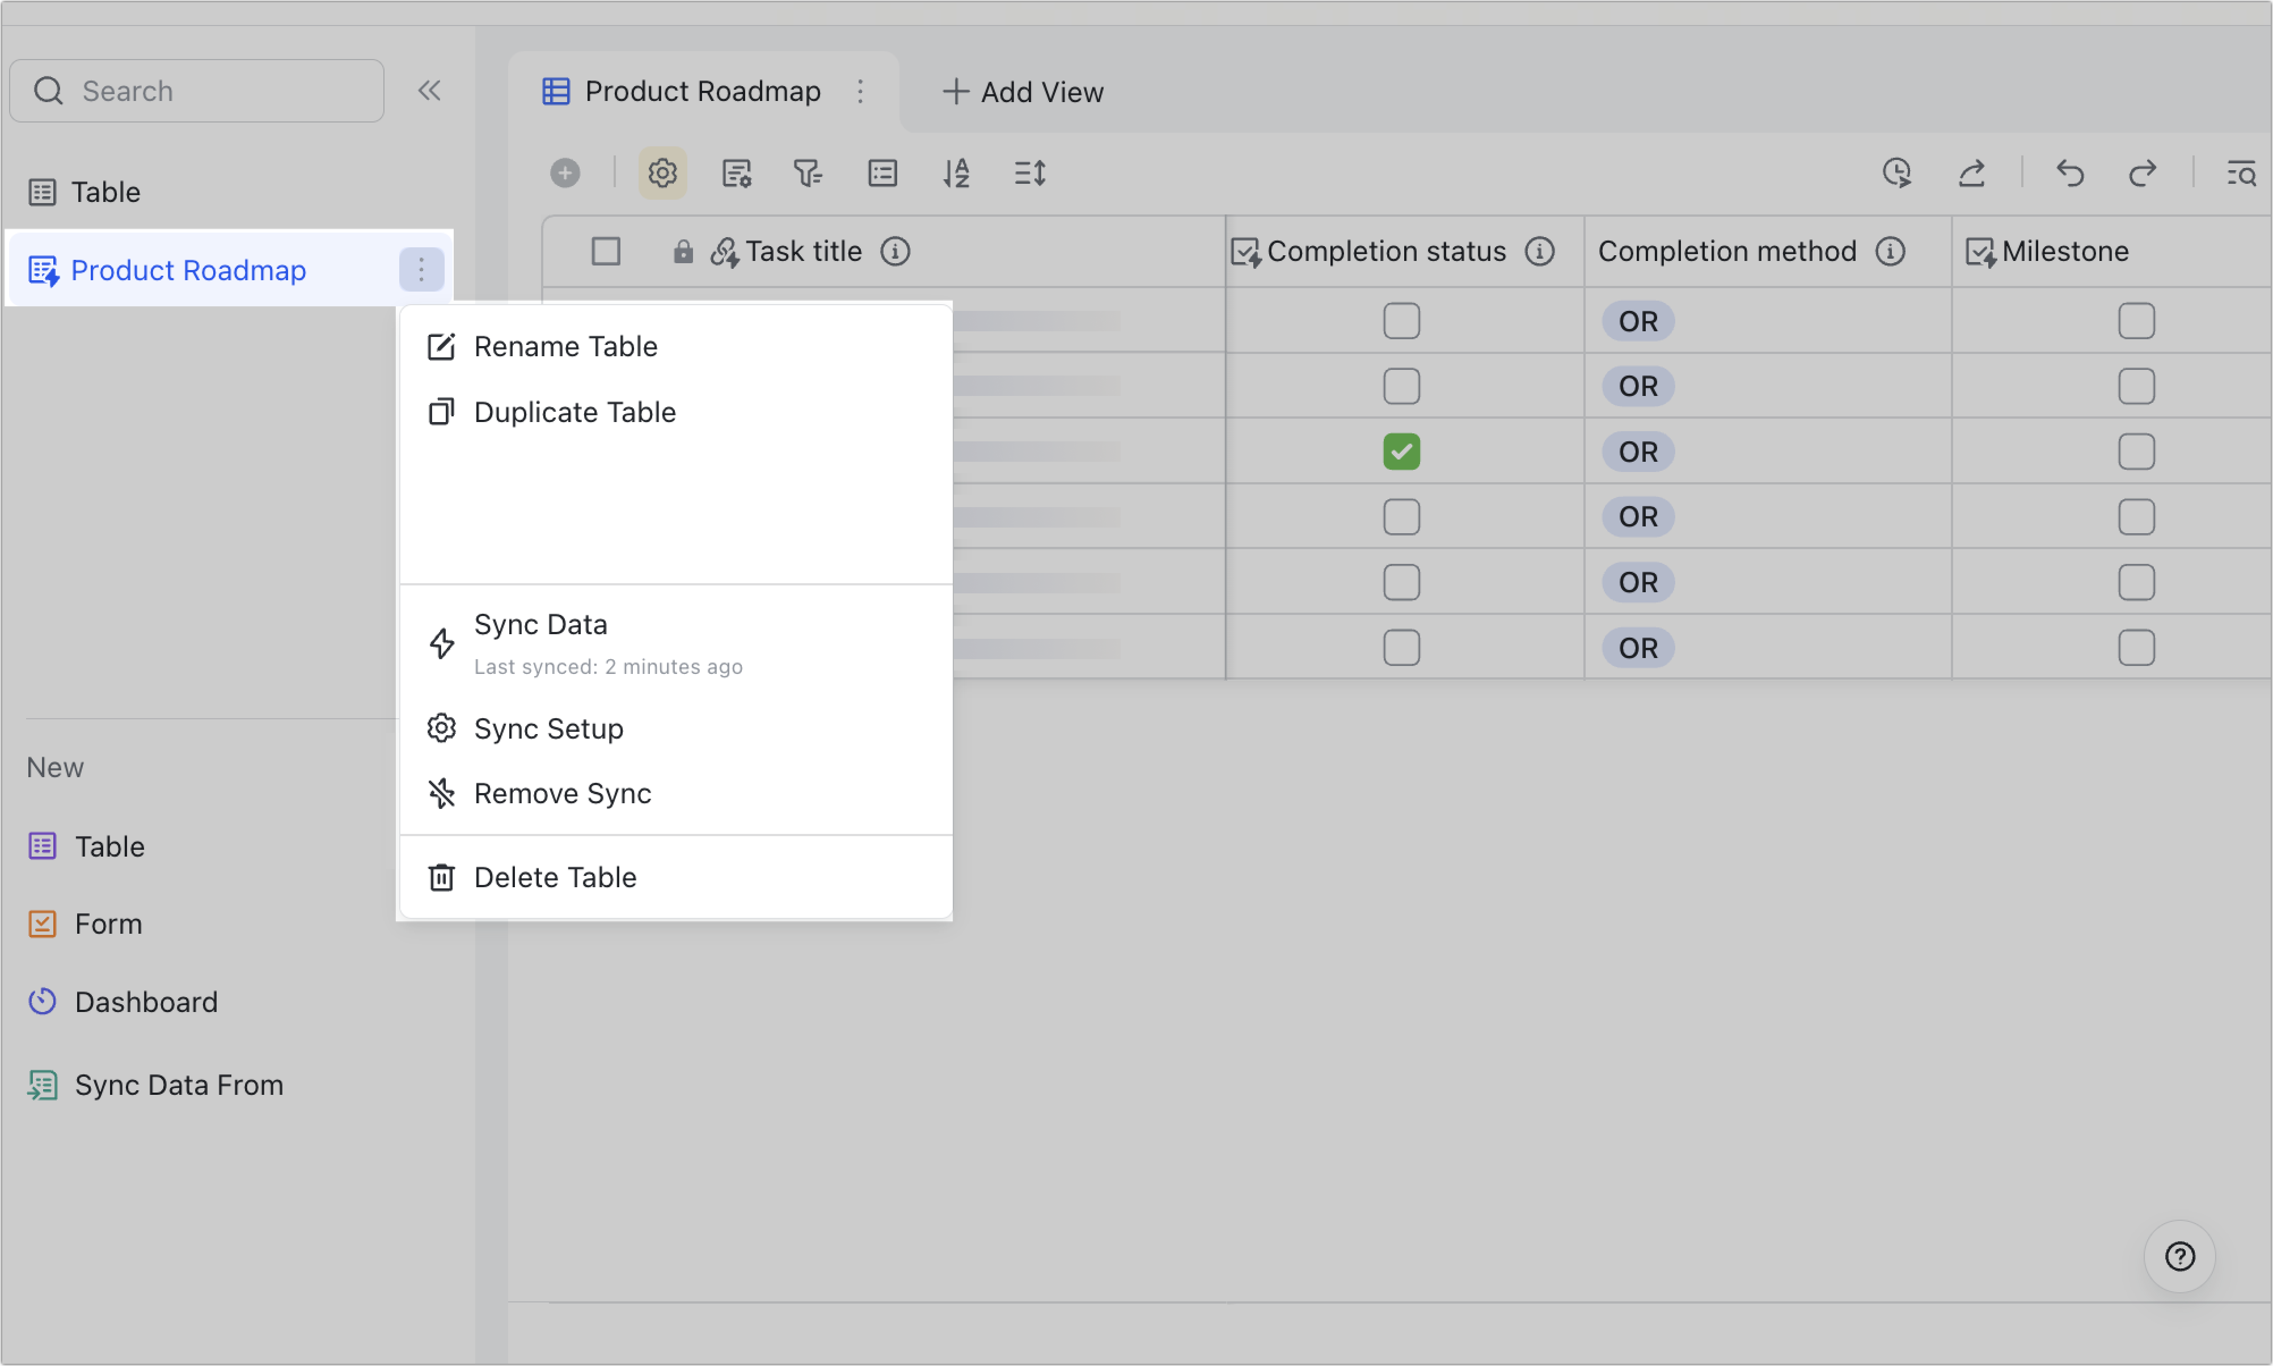Open the Product Roadmap tab options menu
The image size is (2273, 1366).
[860, 91]
